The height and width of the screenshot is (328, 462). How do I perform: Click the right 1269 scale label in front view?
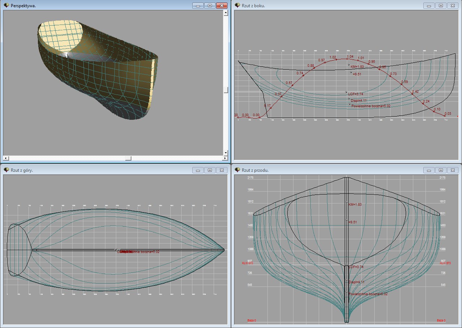tap(443, 237)
